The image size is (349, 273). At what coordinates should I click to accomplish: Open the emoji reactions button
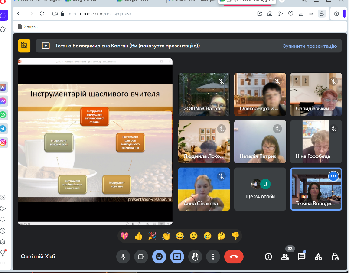click(x=159, y=257)
